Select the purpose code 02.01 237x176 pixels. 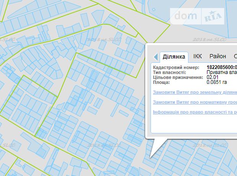pos(213,77)
